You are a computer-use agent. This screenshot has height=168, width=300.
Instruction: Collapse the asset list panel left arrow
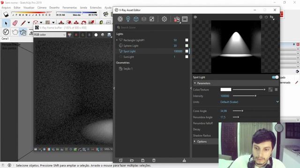click(x=114, y=88)
